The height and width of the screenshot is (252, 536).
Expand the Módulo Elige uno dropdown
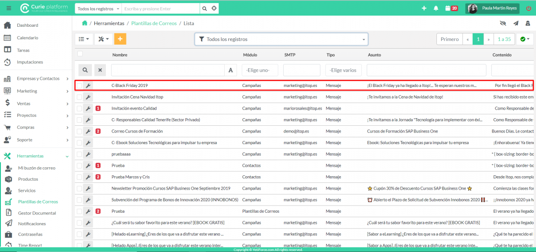point(260,70)
